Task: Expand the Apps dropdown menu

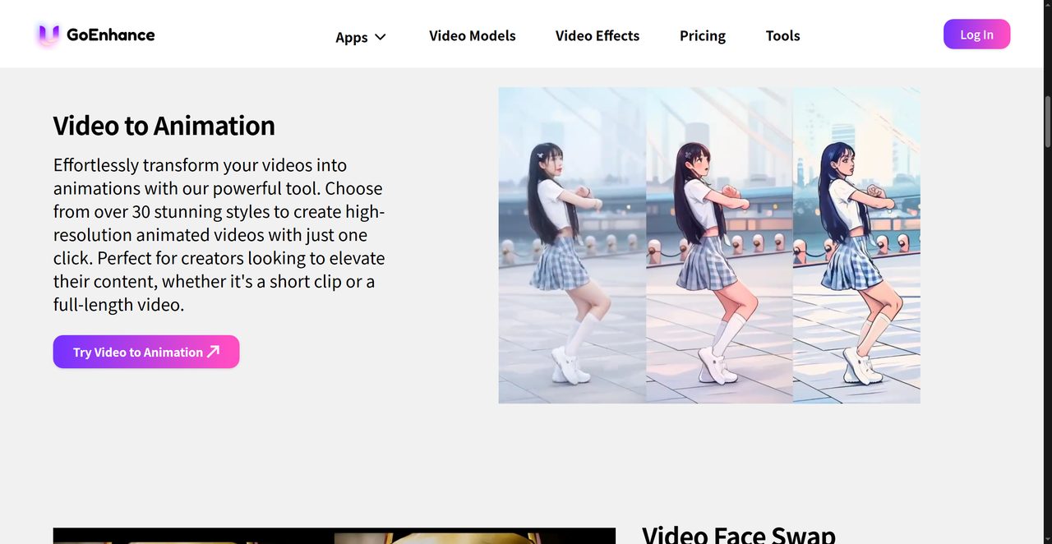Action: coord(361,37)
